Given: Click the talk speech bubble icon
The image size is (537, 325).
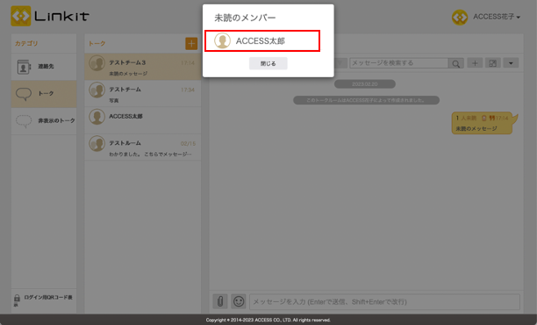Looking at the screenshot, I should point(24,94).
